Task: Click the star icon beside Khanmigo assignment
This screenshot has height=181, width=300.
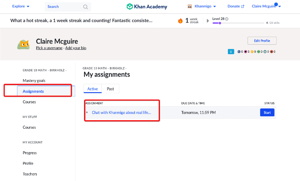Action: coord(87,112)
